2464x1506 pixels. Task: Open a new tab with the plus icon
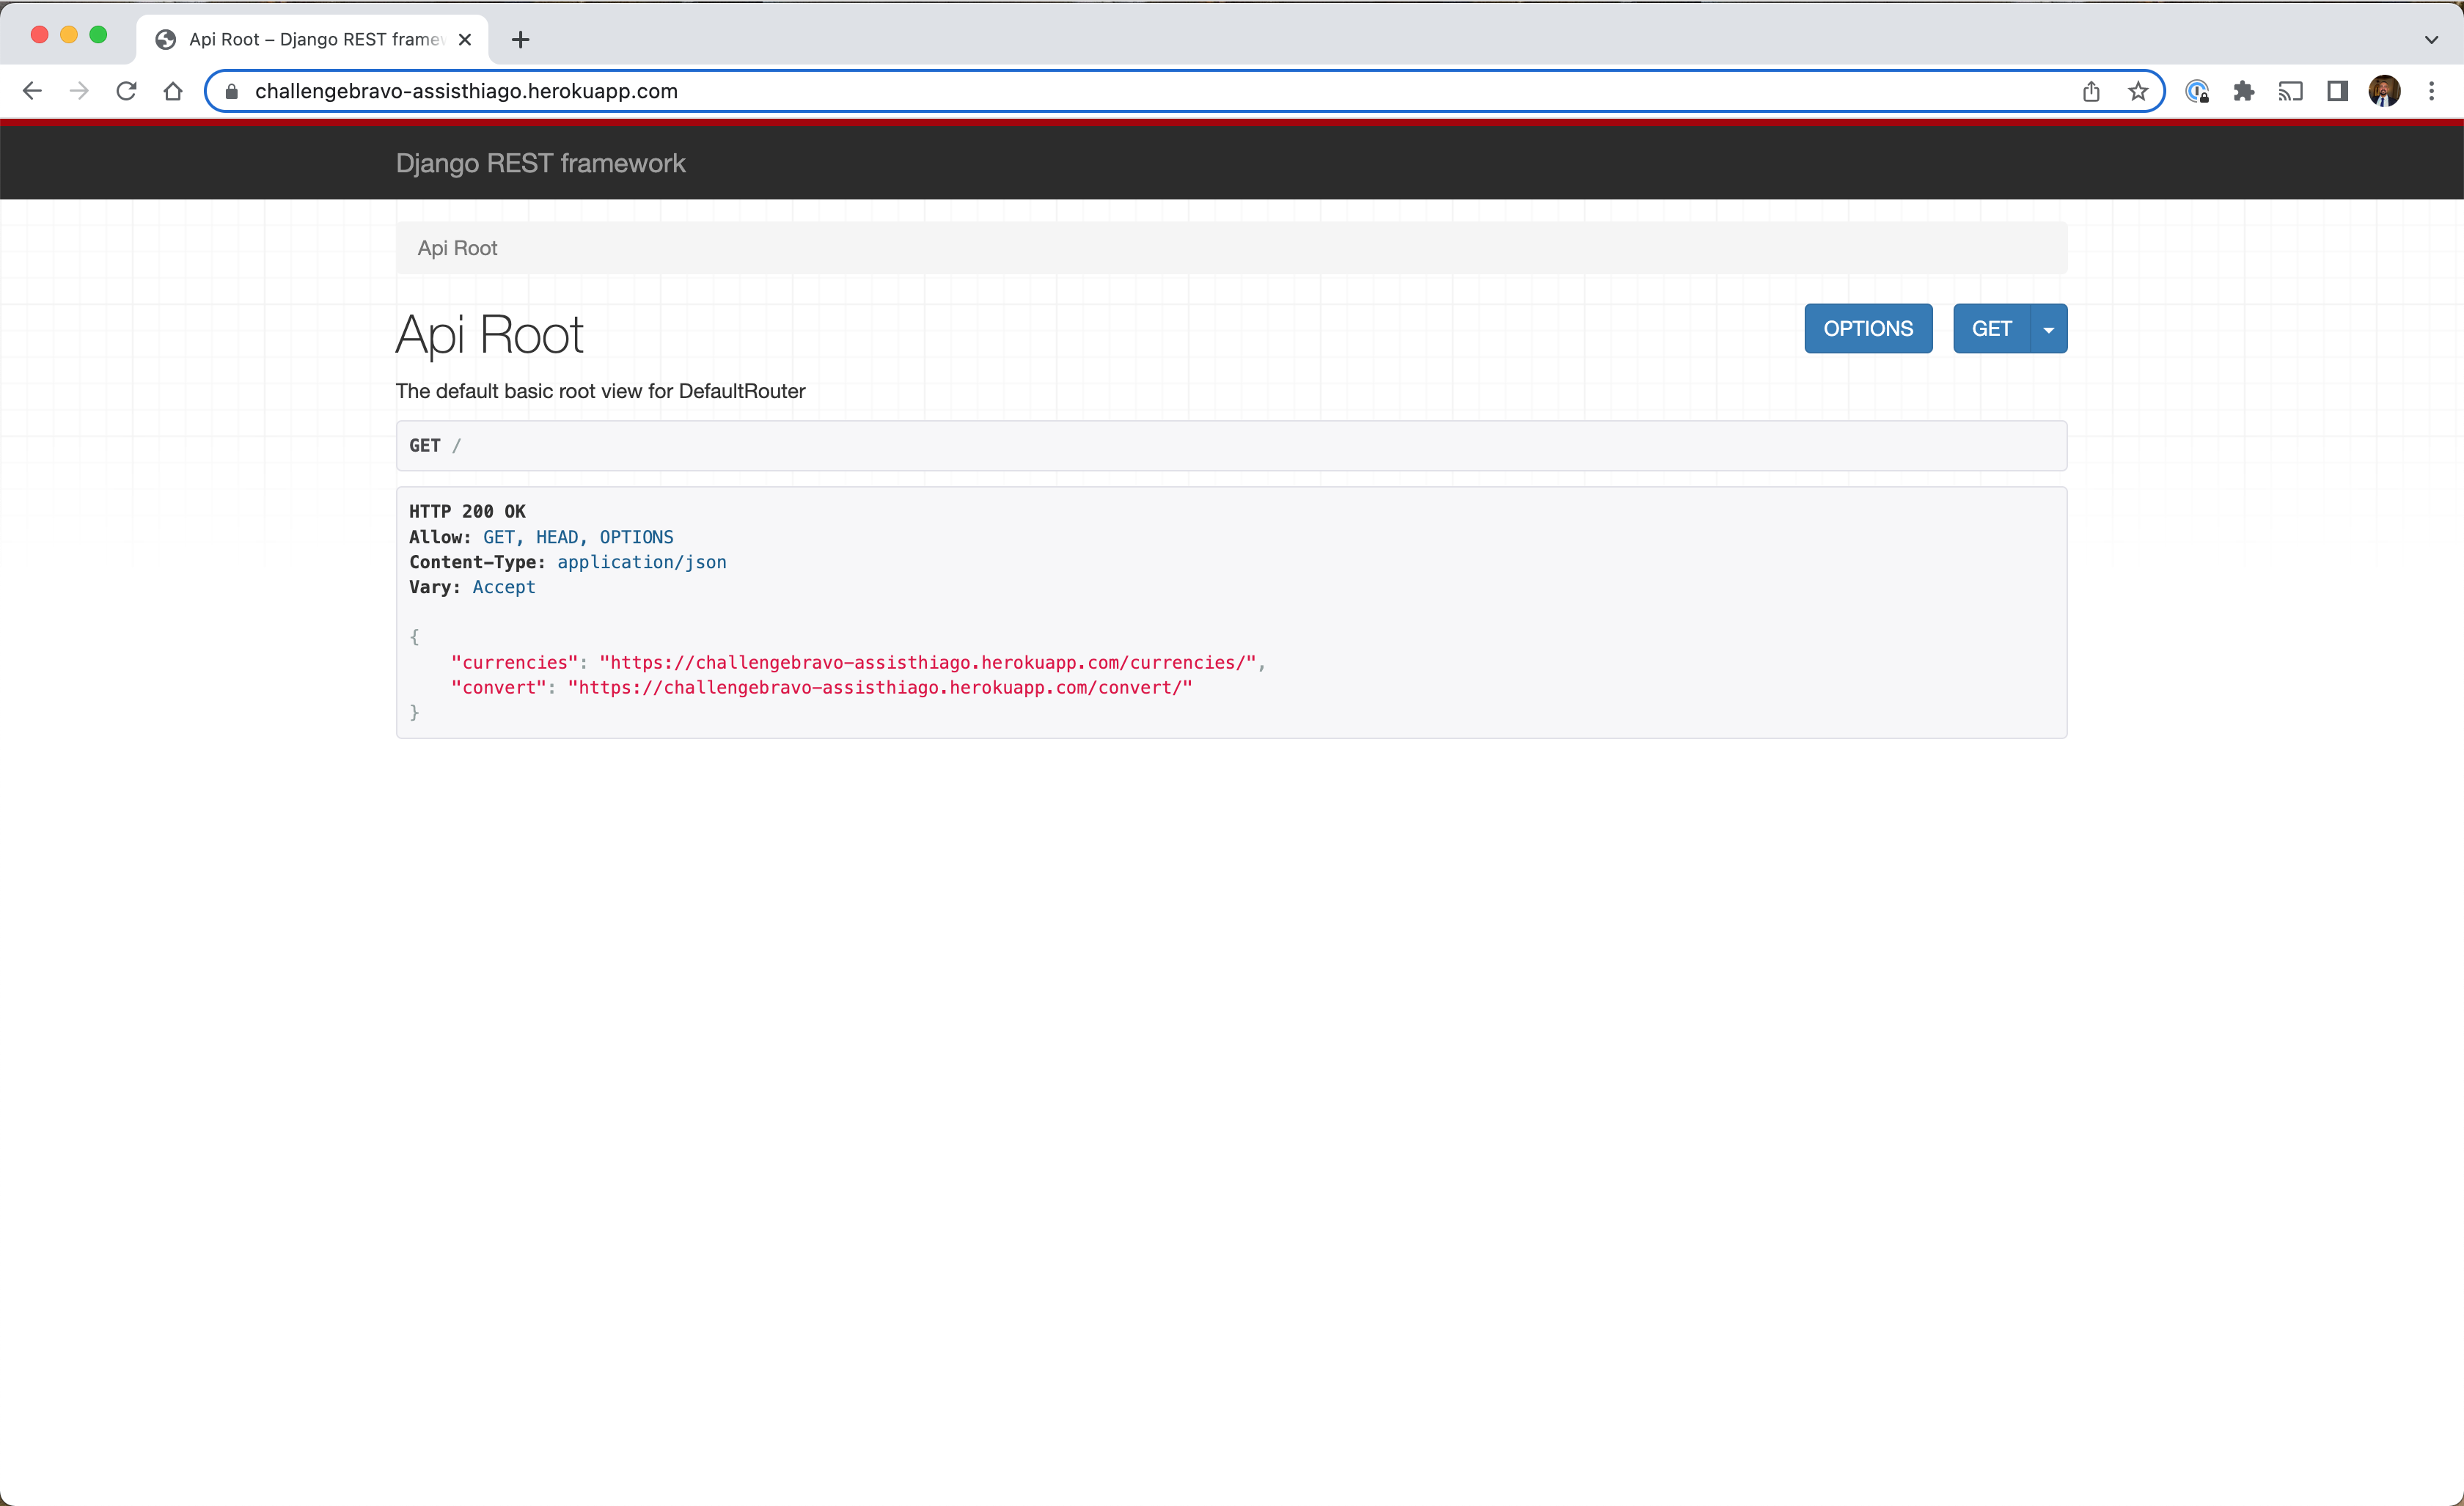coord(520,40)
